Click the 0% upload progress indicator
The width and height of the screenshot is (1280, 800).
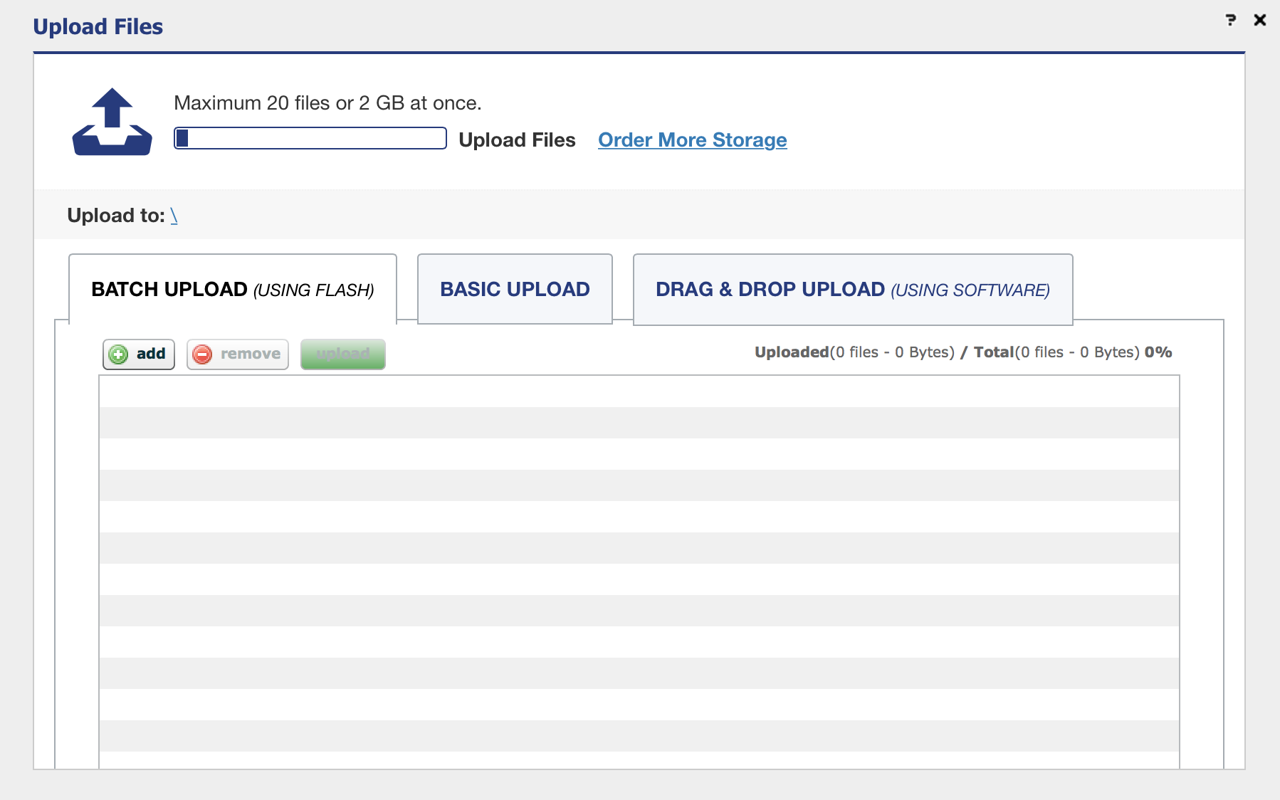click(x=1158, y=352)
